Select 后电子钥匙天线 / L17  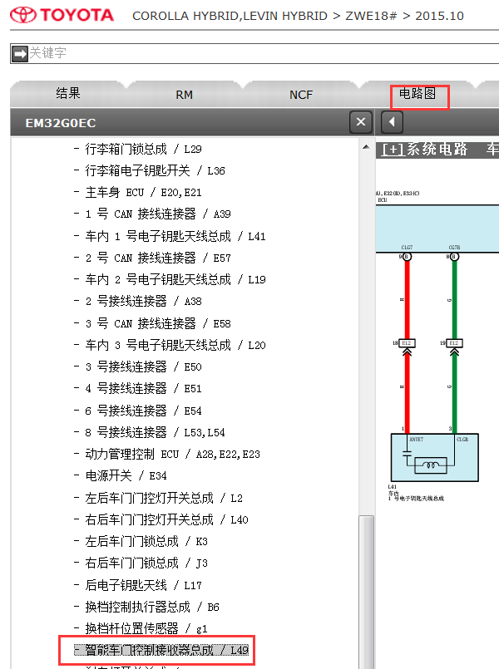(143, 585)
